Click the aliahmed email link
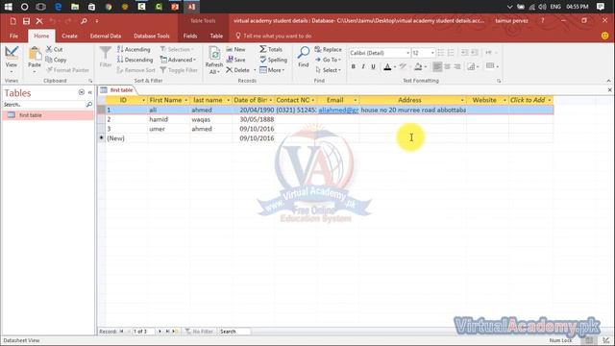615x346 pixels. click(x=338, y=111)
